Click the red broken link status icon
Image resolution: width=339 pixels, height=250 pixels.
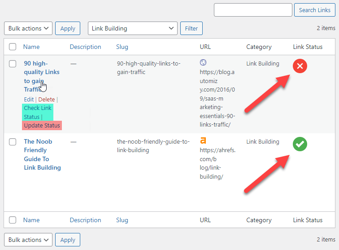click(300, 66)
